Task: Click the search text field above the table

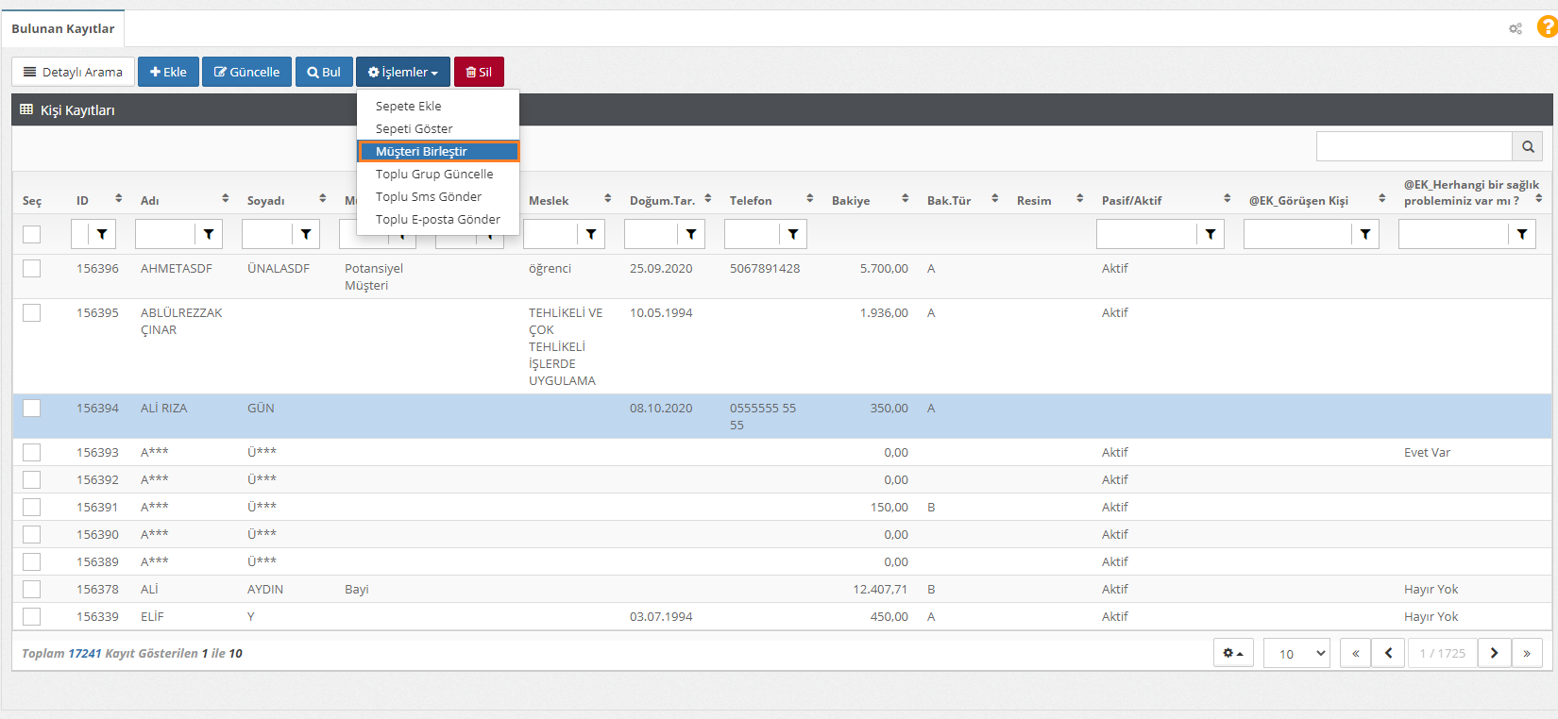Action: [x=1414, y=146]
